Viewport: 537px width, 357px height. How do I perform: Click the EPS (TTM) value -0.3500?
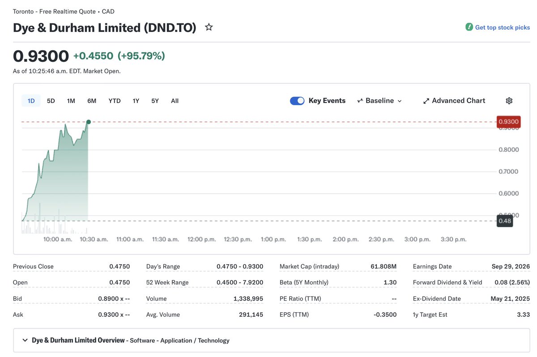pos(385,315)
